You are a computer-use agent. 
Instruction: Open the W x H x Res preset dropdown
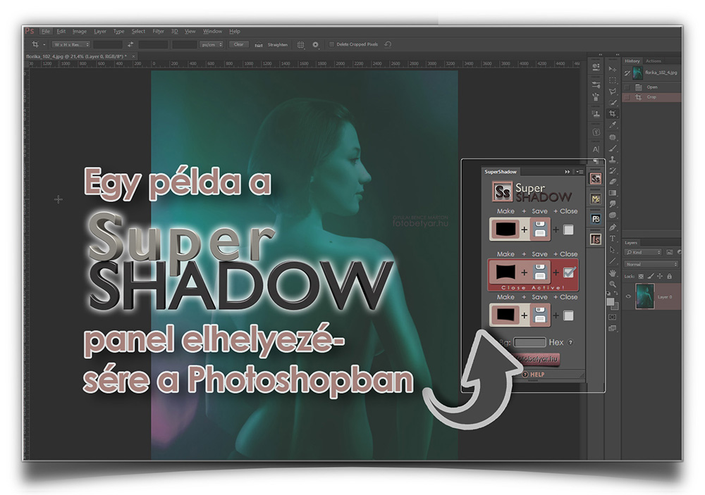pos(71,44)
